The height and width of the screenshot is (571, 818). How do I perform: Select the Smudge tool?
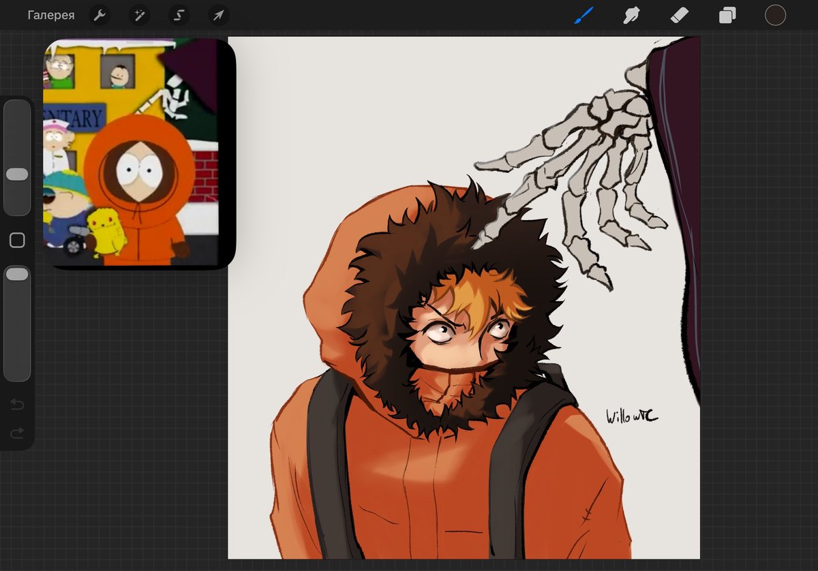[632, 15]
